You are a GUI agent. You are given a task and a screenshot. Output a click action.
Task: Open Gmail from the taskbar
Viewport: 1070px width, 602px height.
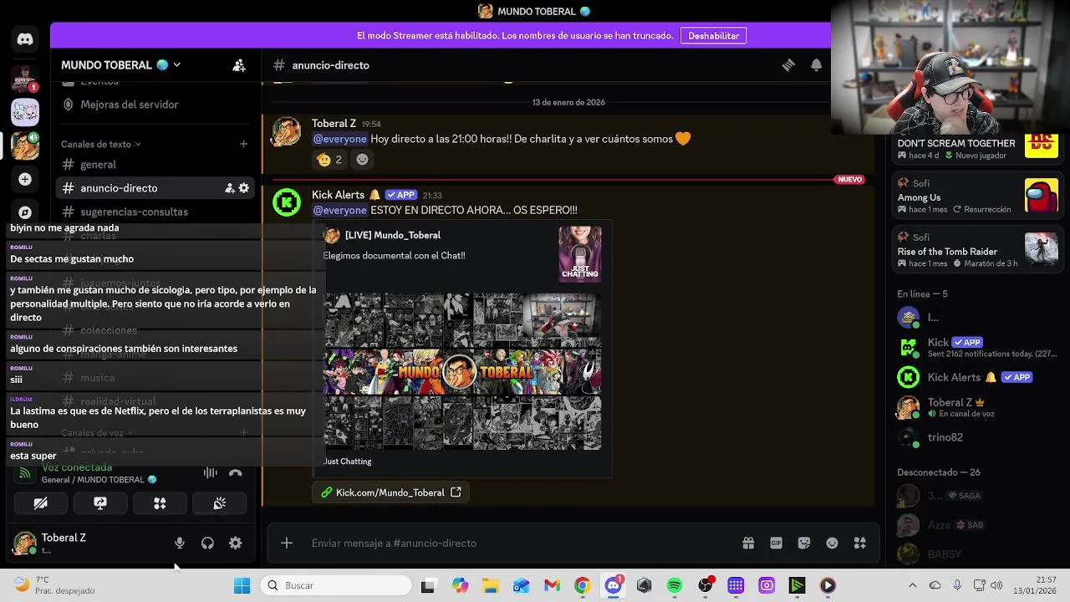552,585
